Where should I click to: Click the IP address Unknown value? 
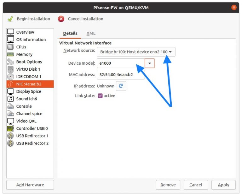click(x=106, y=86)
